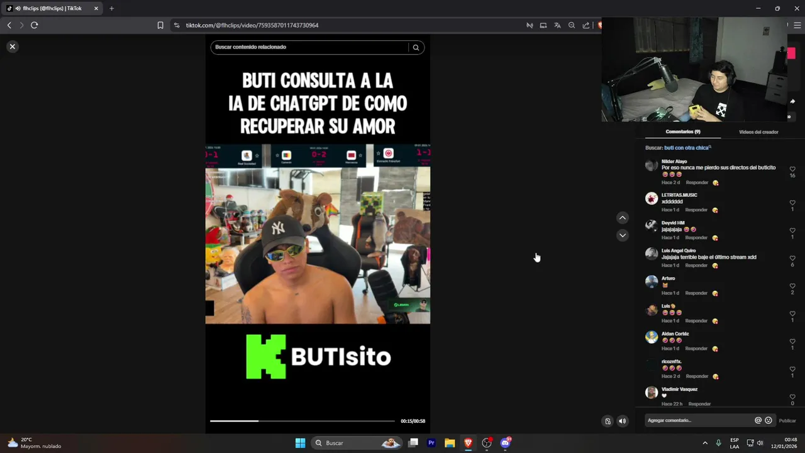Viewport: 805px width, 453px height.
Task: Open Discord from the taskbar
Action: tap(505, 443)
